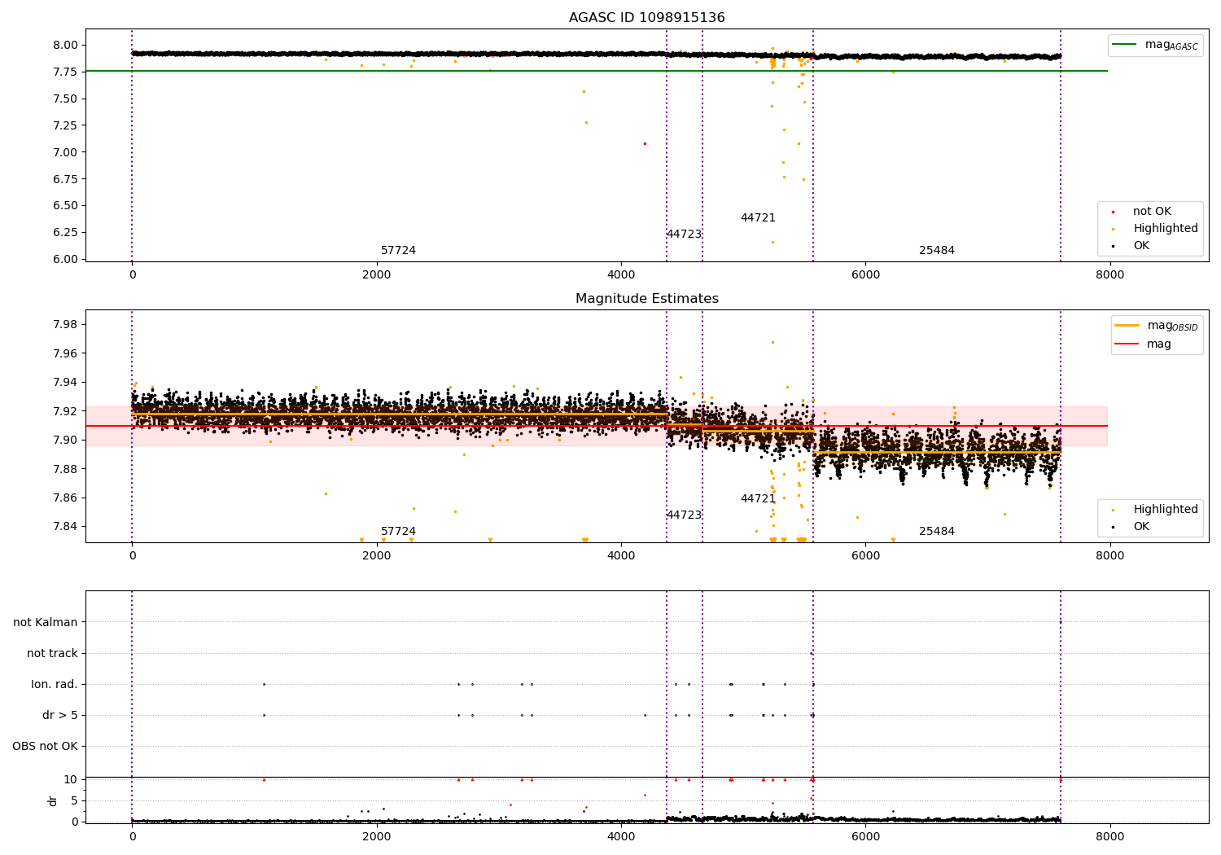Click the '2000' x tick of bottom plot
The height and width of the screenshot is (855, 1221).
click(377, 837)
